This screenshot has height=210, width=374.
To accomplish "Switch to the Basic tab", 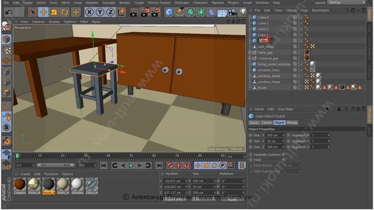I will [254, 123].
